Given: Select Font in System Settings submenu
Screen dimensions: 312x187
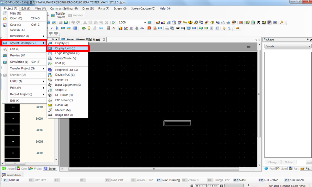Looking at the screenshot, I should coord(68,63).
